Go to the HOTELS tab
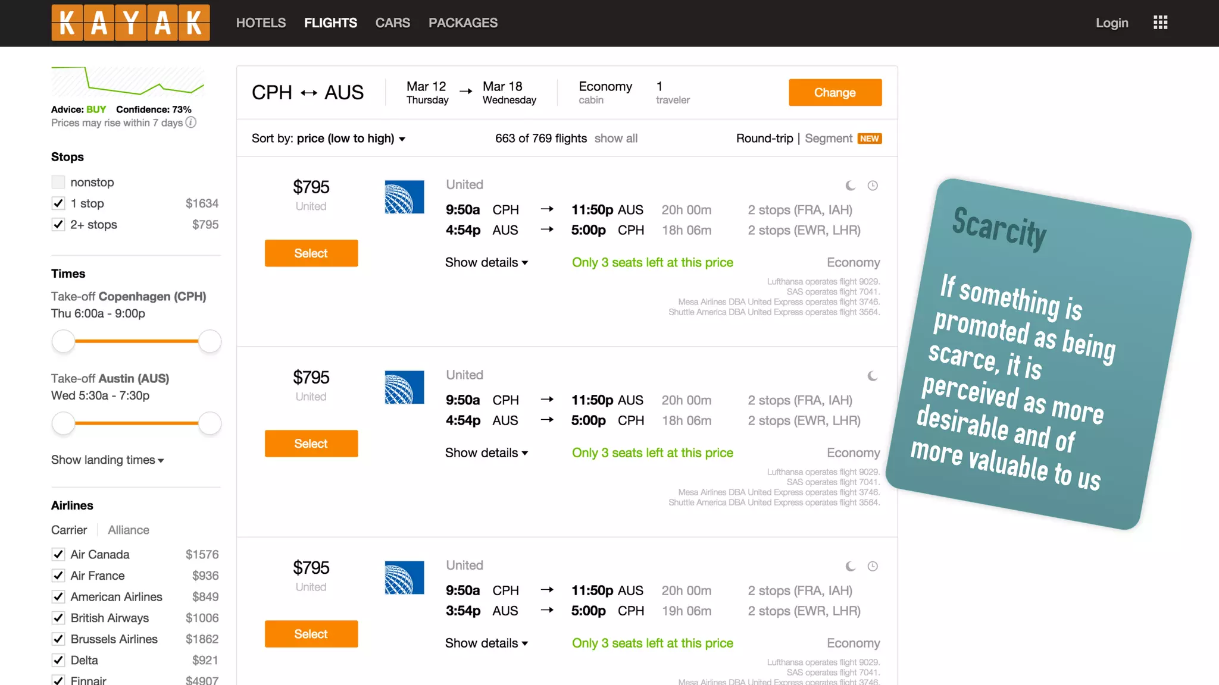 [x=261, y=23]
